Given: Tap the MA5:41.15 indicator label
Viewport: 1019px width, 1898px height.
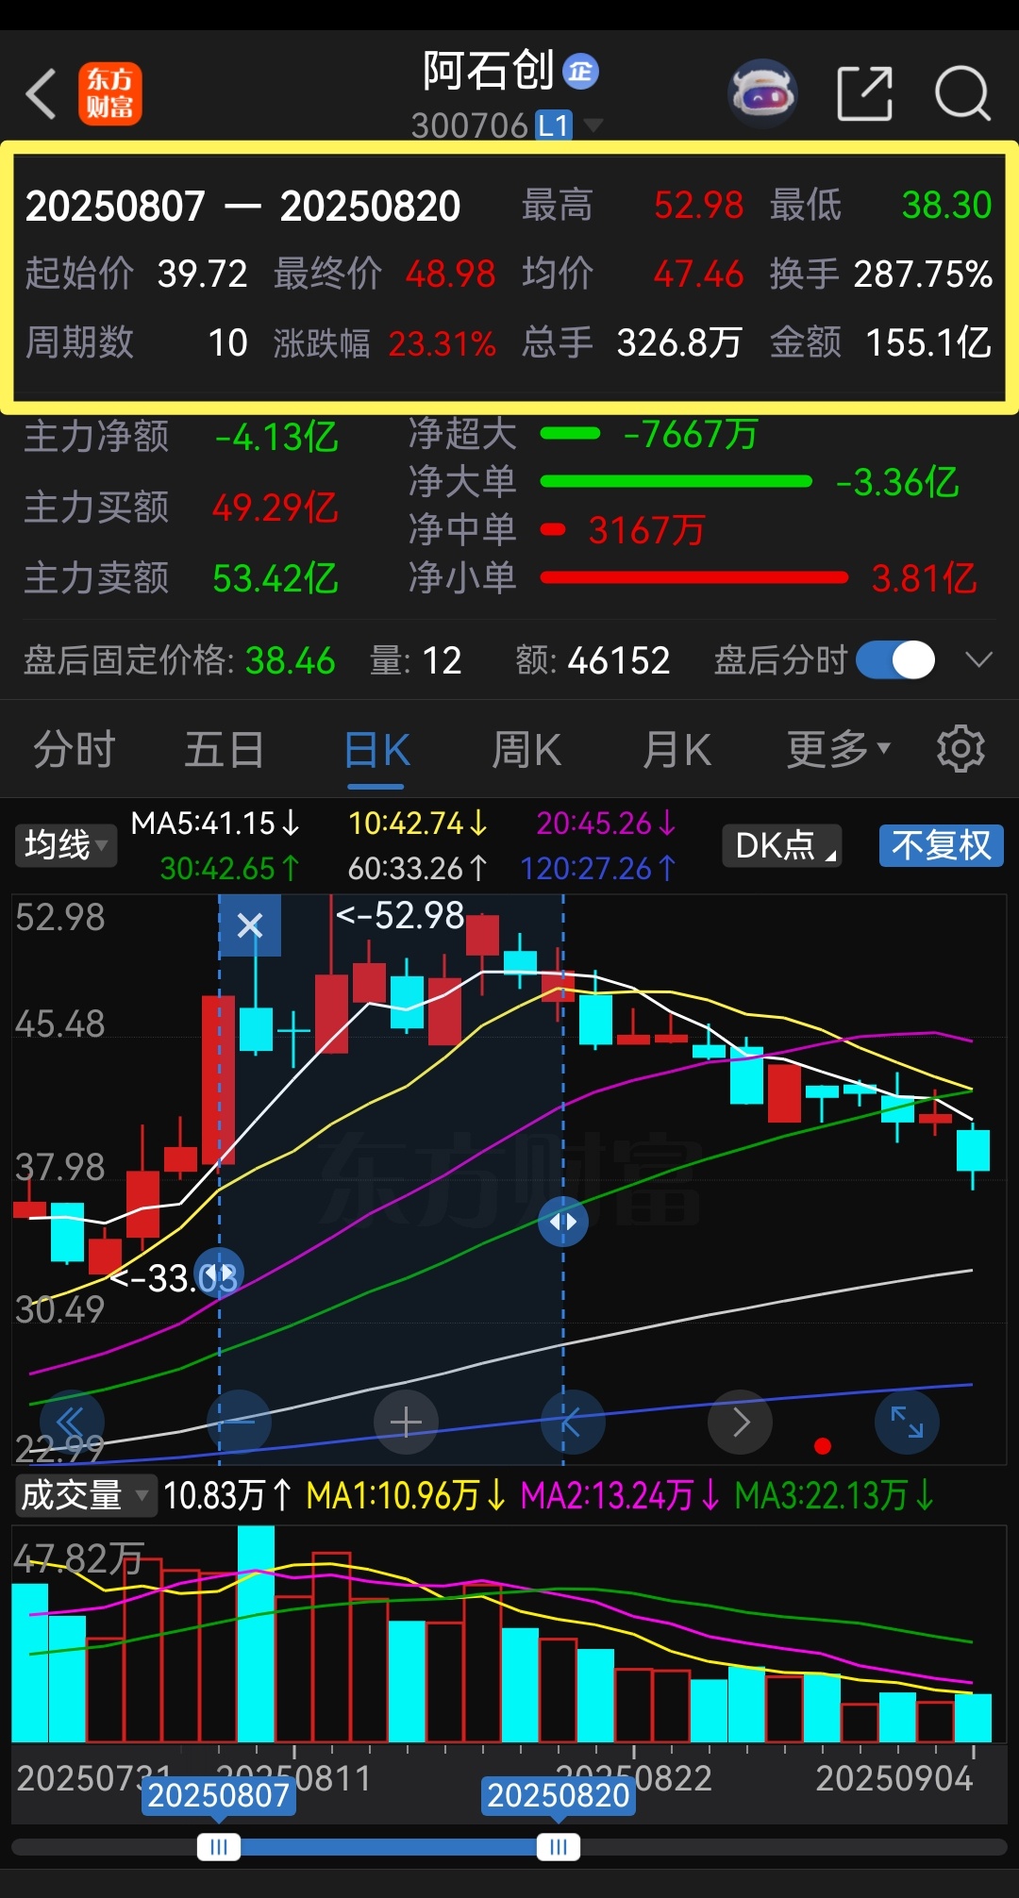Looking at the screenshot, I should click(216, 824).
